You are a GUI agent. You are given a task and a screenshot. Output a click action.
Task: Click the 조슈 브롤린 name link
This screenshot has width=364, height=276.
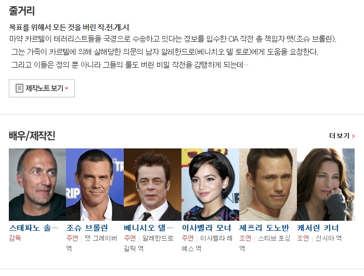(x=87, y=228)
